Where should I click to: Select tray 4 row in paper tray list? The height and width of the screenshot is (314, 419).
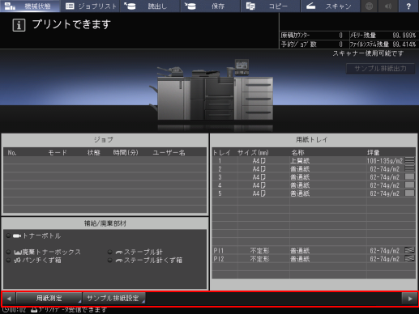[314, 185]
